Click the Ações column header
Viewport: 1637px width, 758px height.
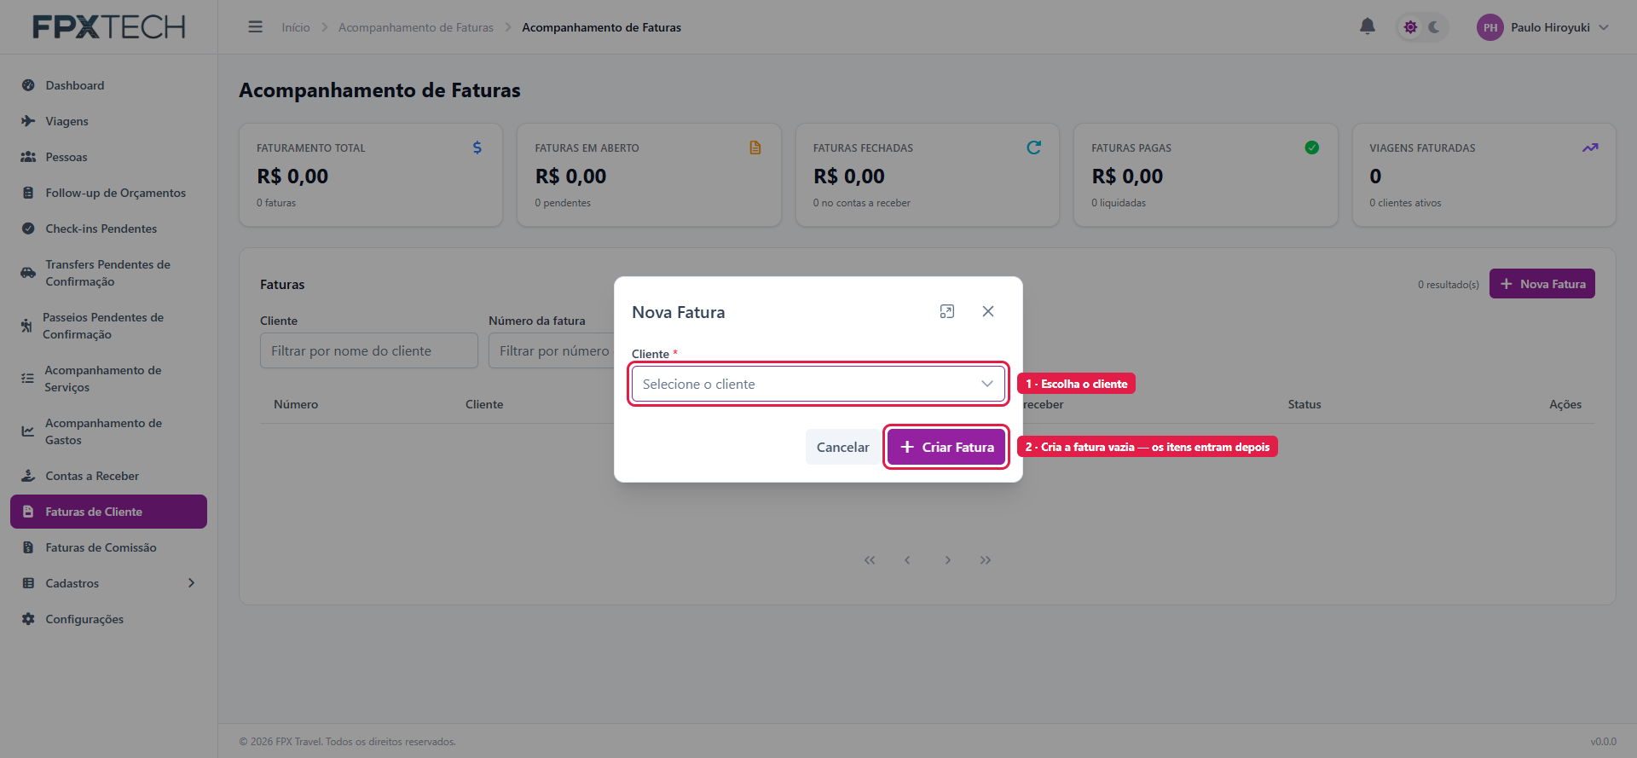click(x=1565, y=404)
